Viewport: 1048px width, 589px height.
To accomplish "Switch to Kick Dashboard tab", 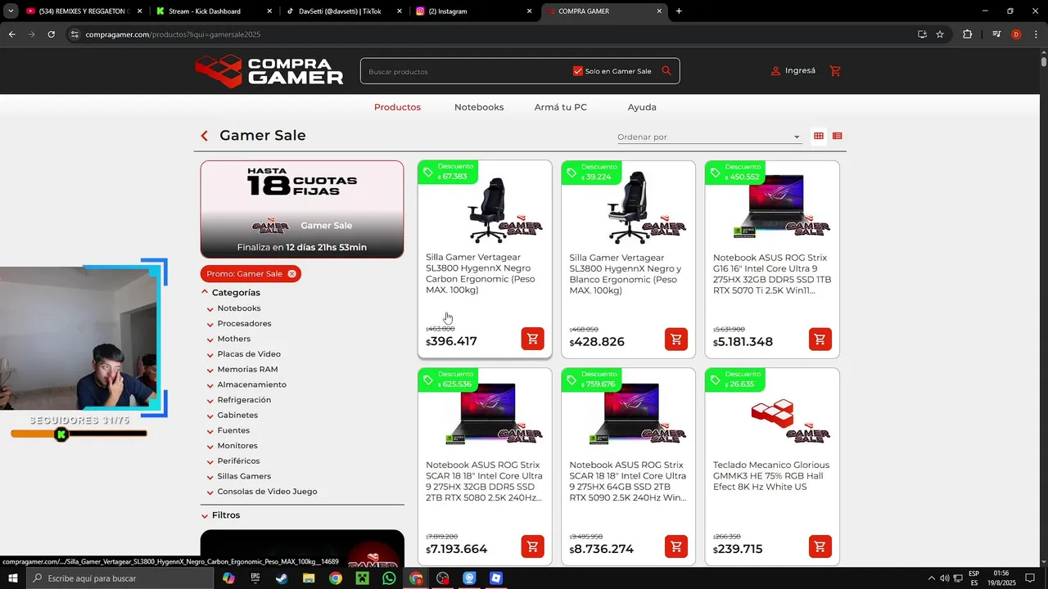I will [213, 11].
